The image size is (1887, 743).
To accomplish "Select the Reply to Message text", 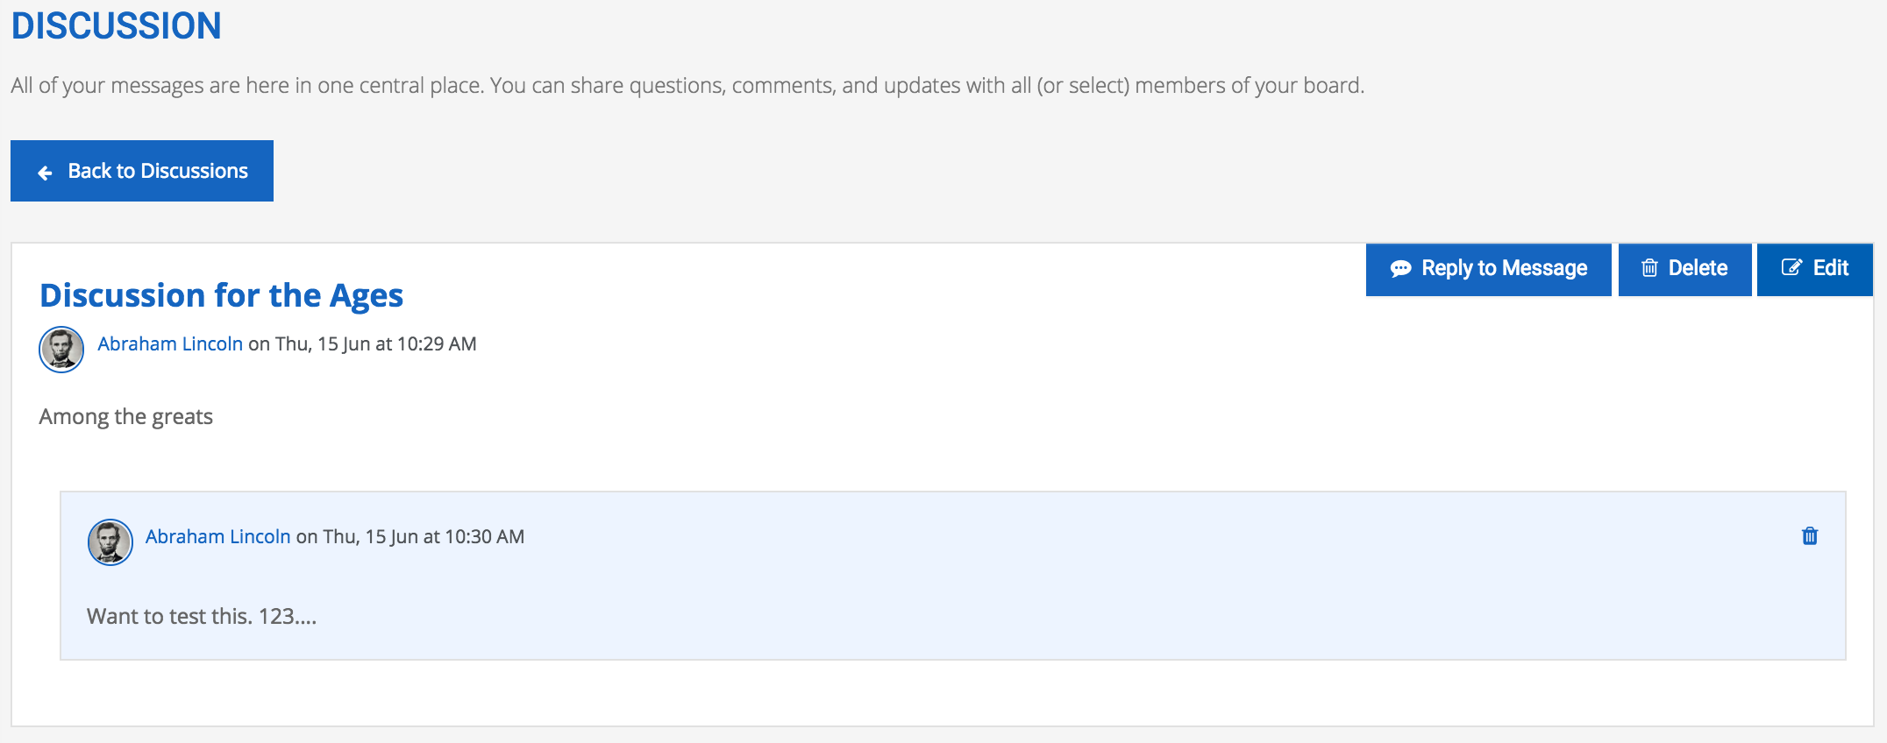I will pyautogui.click(x=1504, y=268).
